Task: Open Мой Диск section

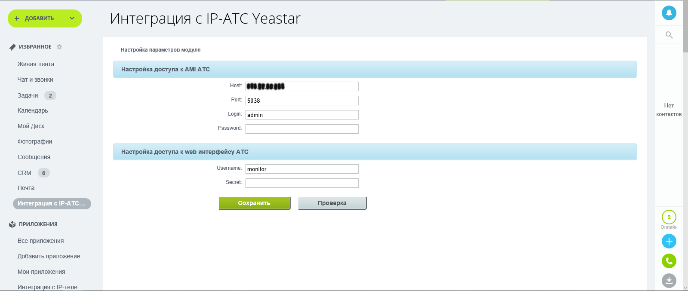Action: pos(31,126)
